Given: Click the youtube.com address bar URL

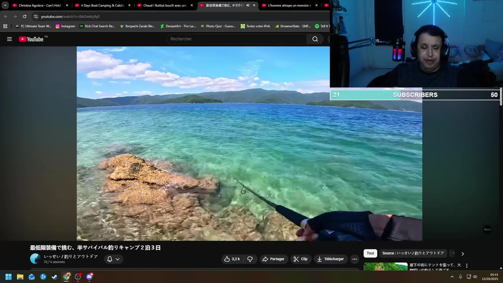Looking at the screenshot, I should [70, 17].
